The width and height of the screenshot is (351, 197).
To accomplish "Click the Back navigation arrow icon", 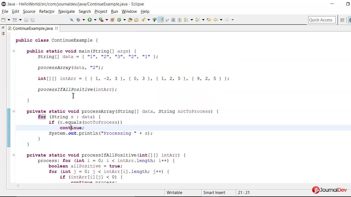I will click(216, 20).
